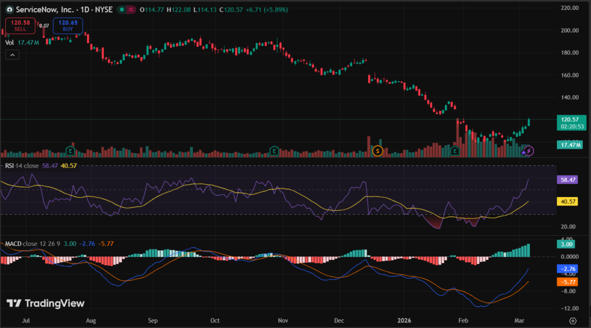Collapse the indicator legend with chevron
The image size is (591, 328).
[13, 54]
